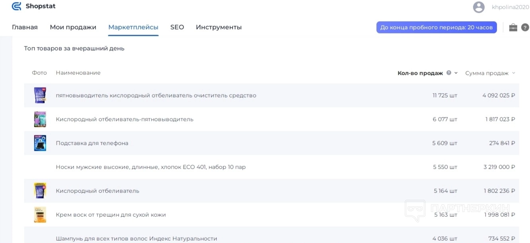Sort by Кол-во продаж chevron
The width and height of the screenshot is (530, 243).
pyautogui.click(x=456, y=73)
